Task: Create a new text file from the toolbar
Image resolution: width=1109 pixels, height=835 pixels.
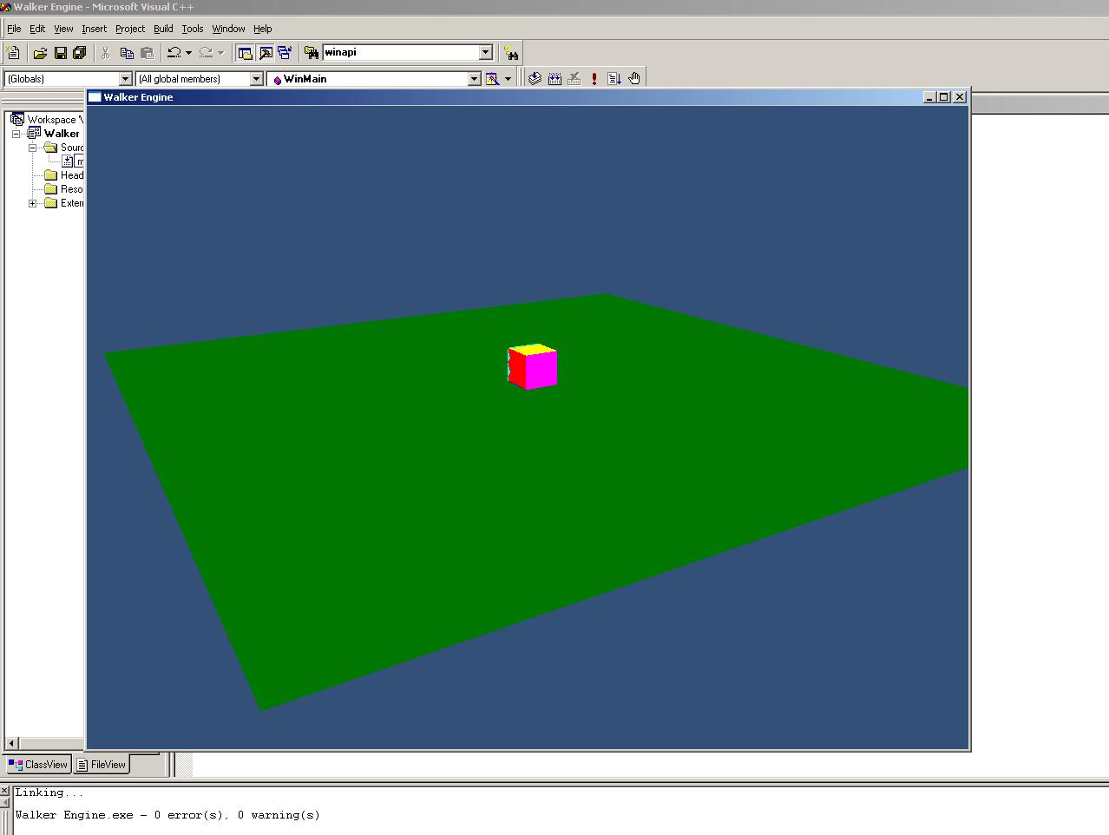Action: point(13,53)
